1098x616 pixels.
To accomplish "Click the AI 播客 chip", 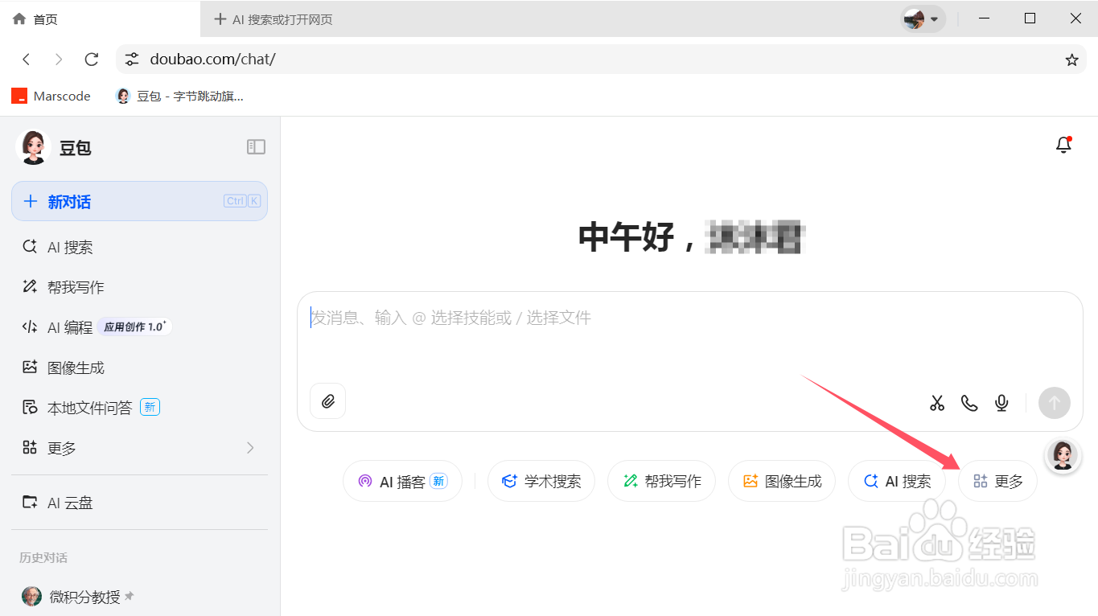I will tap(402, 481).
